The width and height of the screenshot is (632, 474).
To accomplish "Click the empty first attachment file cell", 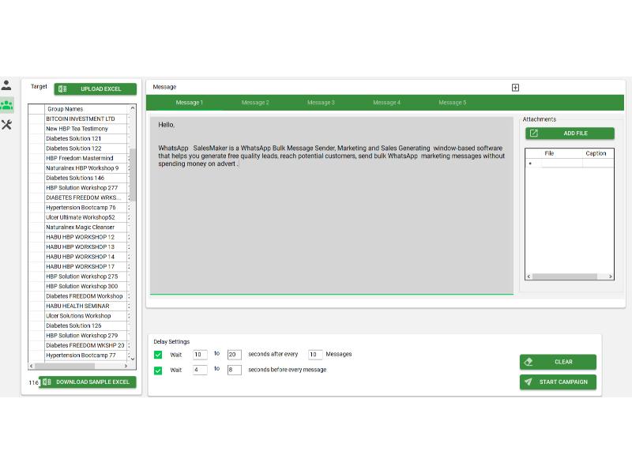I will click(562, 163).
